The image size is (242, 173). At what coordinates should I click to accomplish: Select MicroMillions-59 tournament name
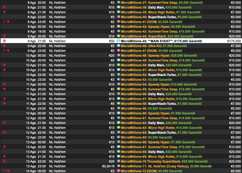tap(146, 109)
